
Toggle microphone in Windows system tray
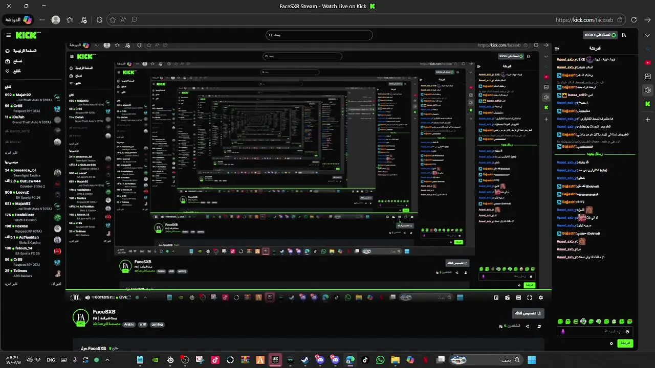pos(75,360)
